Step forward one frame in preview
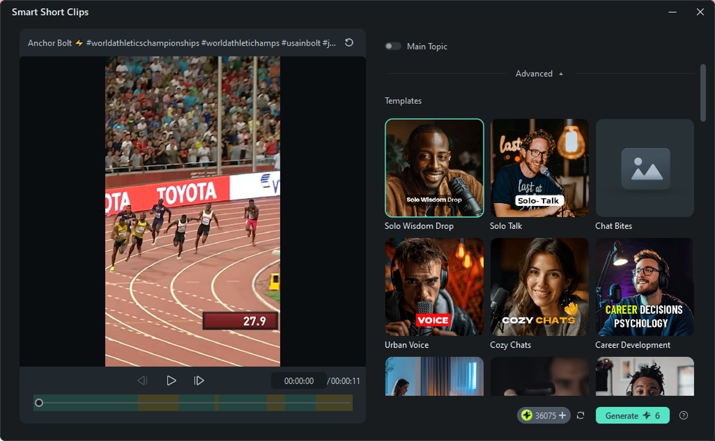Screen dimensions: 715x441 pyautogui.click(x=199, y=380)
